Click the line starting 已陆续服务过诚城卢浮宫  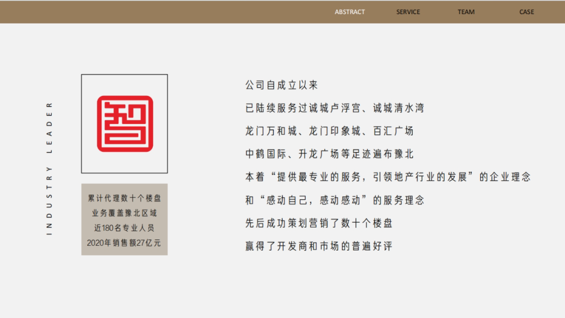(x=335, y=108)
